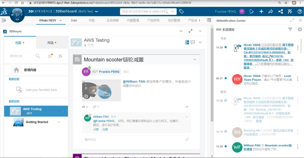Click the tag icon beside search bar
Image resolution: width=304 pixels, height=158 pixels.
[x=182, y=12]
